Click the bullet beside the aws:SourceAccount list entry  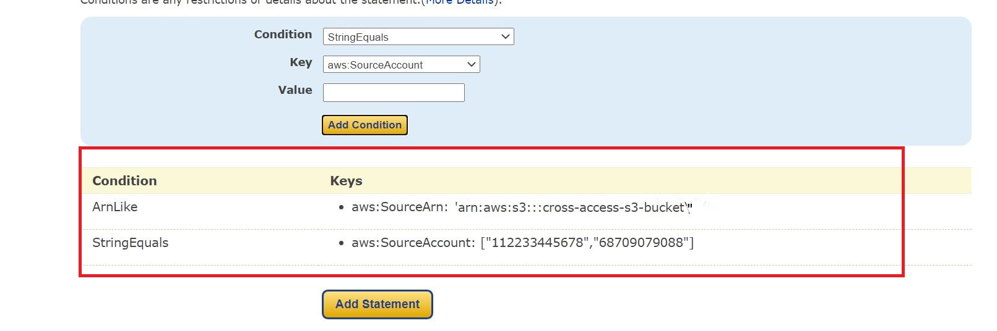(341, 243)
